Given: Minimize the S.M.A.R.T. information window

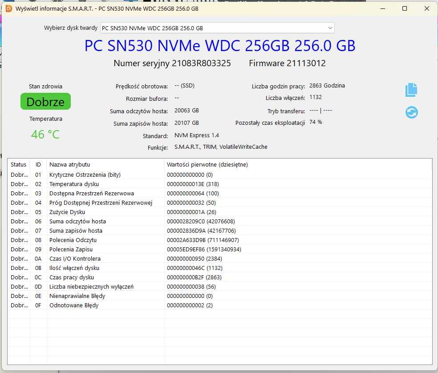Looking at the screenshot, I should 383,8.
